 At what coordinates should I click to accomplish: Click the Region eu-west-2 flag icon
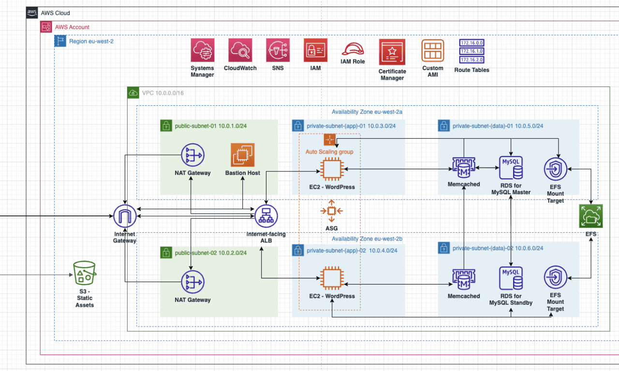60,41
